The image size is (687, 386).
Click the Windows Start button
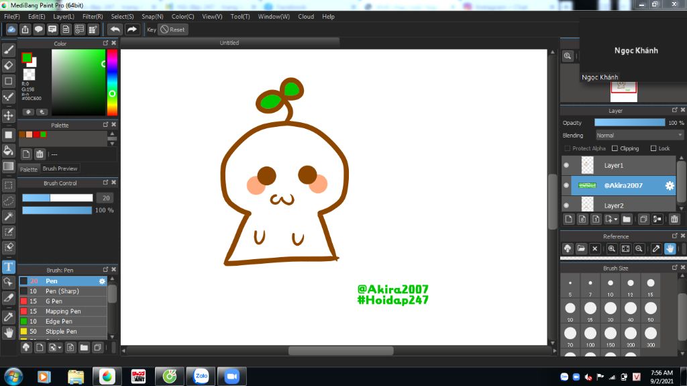coord(13,377)
